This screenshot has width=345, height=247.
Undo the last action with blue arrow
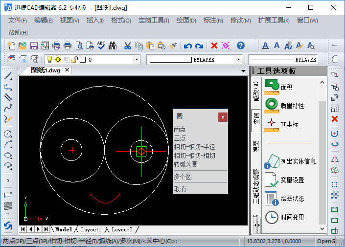(188, 46)
